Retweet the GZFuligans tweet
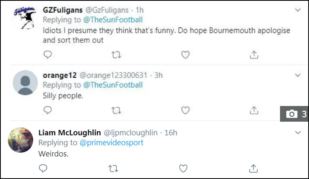This screenshot has width=309, height=179. [x=116, y=55]
